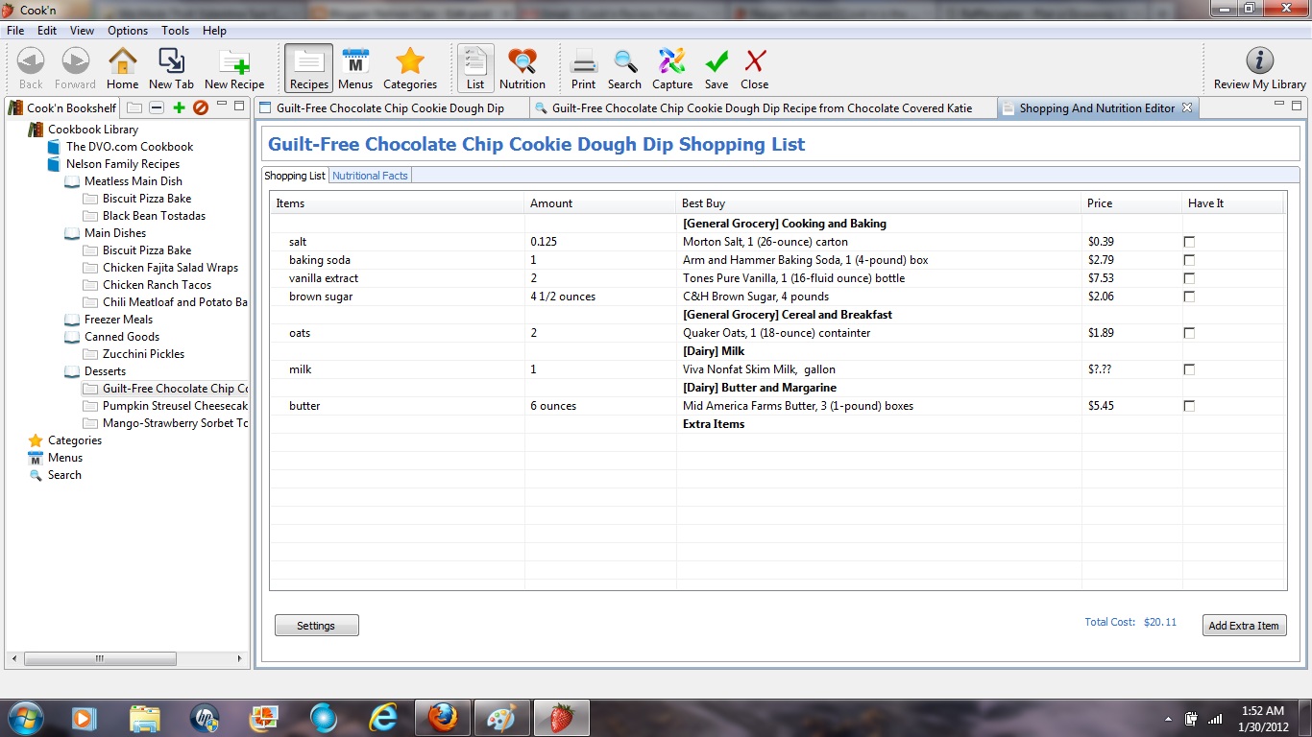
Task: Check Have It for baking soda
Action: pyautogui.click(x=1189, y=260)
